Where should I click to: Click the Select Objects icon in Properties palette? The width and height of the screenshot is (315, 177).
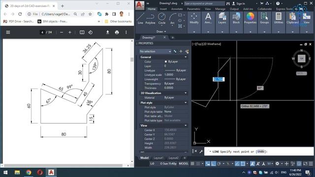coord(181,51)
